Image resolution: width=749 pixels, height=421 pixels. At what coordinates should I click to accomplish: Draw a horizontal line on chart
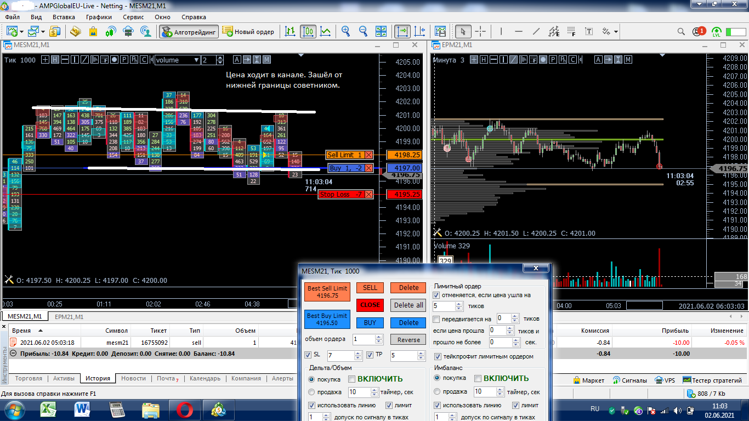pos(519,31)
